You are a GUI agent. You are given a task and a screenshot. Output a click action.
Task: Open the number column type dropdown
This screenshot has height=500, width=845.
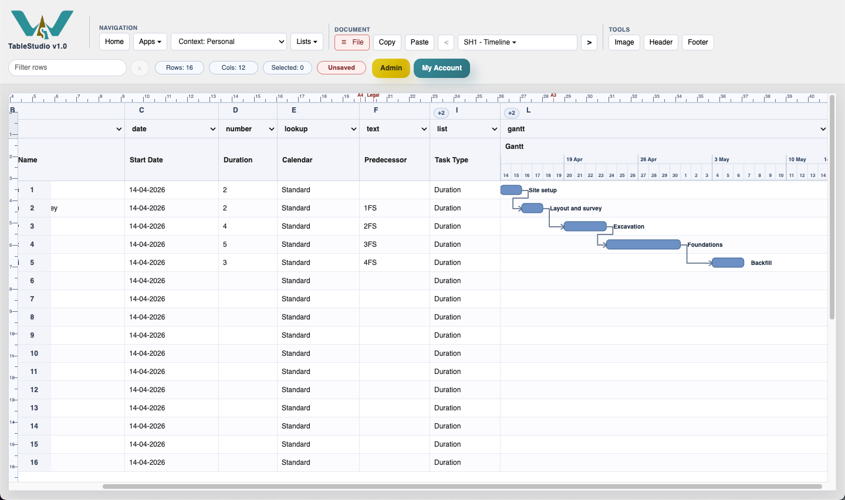(x=248, y=129)
